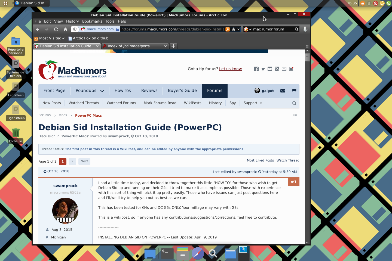
Task: Open the Tools menu
Action: [x=110, y=21]
